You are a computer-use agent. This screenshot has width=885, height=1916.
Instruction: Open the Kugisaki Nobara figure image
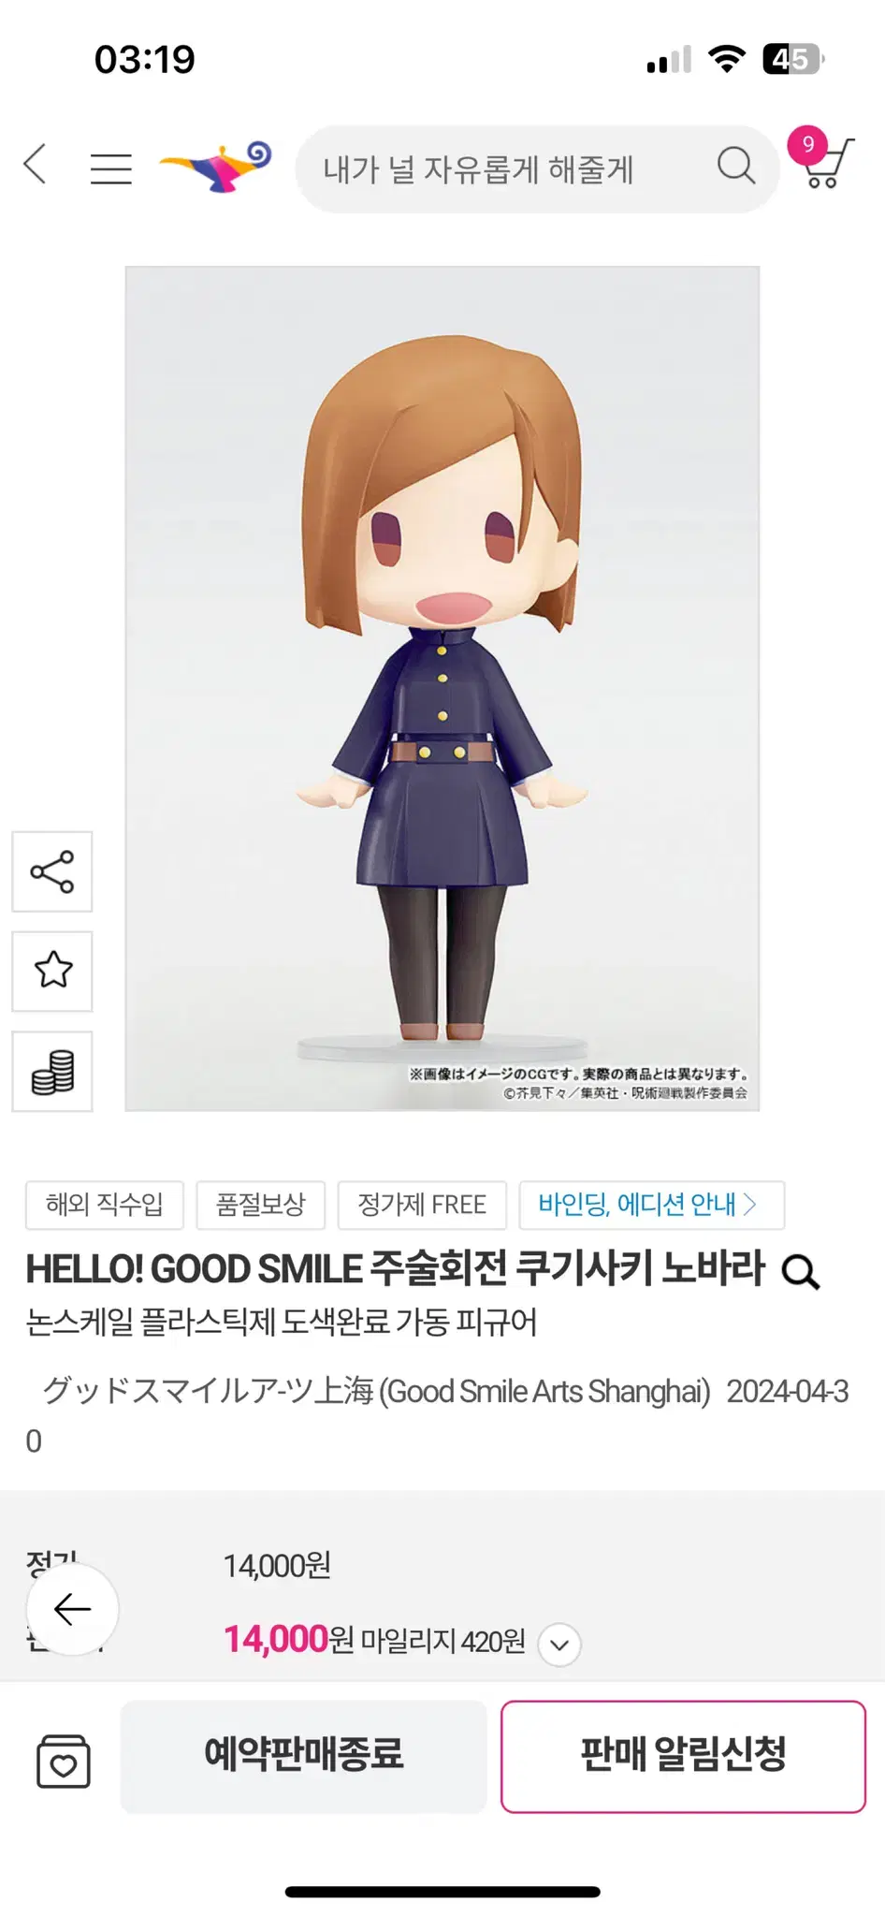(x=442, y=689)
